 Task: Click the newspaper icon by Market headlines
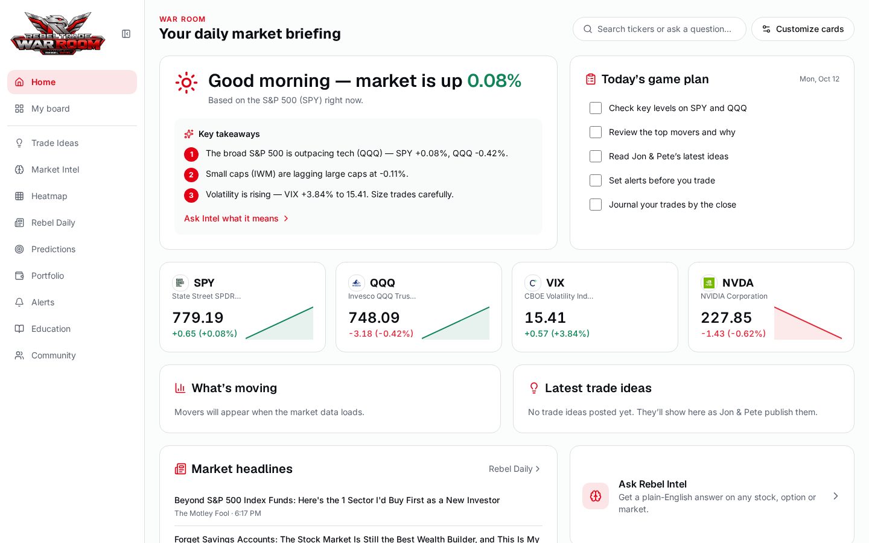[180, 469]
